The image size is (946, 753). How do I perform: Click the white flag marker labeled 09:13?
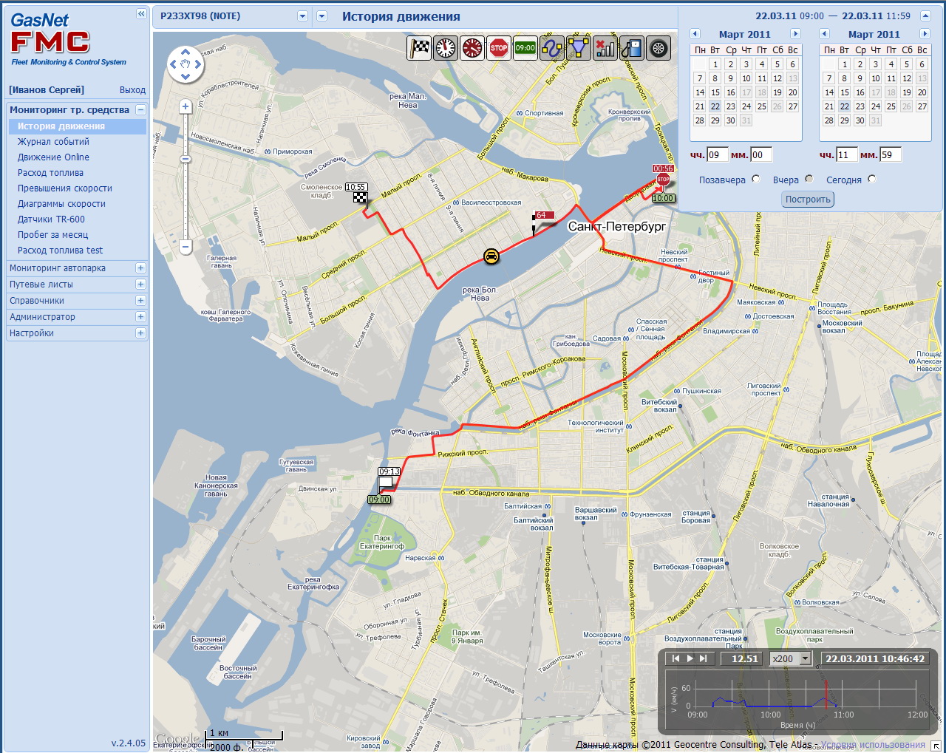click(x=385, y=483)
